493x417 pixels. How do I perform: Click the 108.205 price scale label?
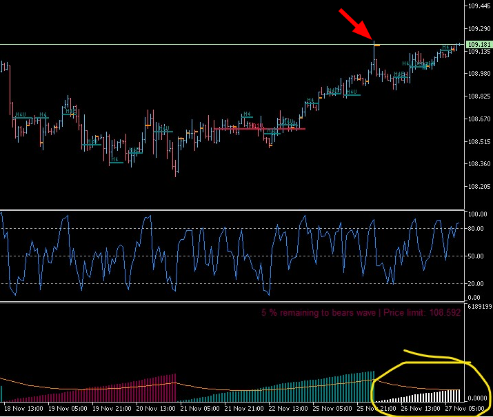pos(479,186)
